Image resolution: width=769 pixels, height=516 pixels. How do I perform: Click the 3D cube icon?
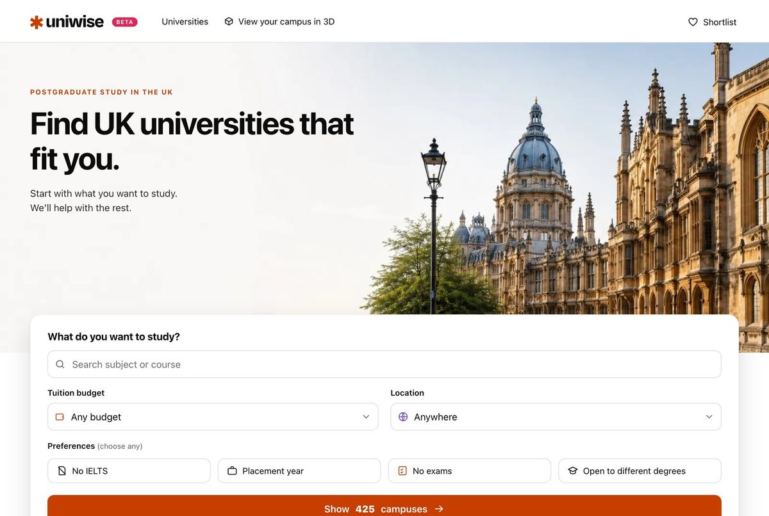click(229, 22)
